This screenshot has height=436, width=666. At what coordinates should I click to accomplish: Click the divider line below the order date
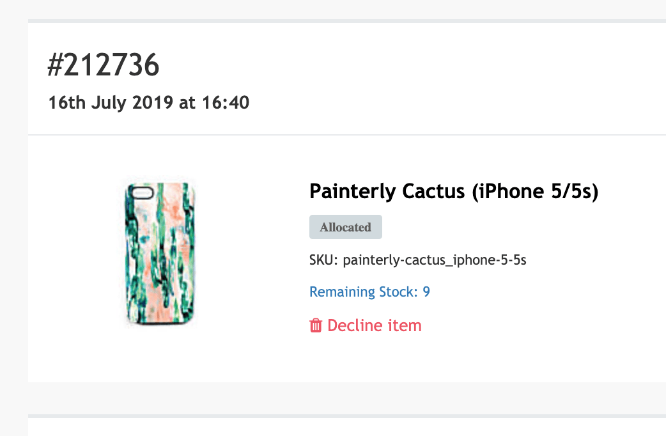[x=345, y=135]
